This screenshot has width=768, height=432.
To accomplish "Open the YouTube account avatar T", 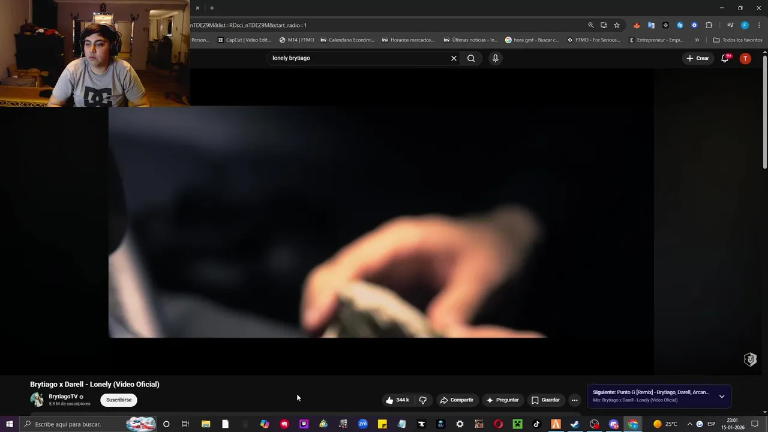I will [745, 58].
